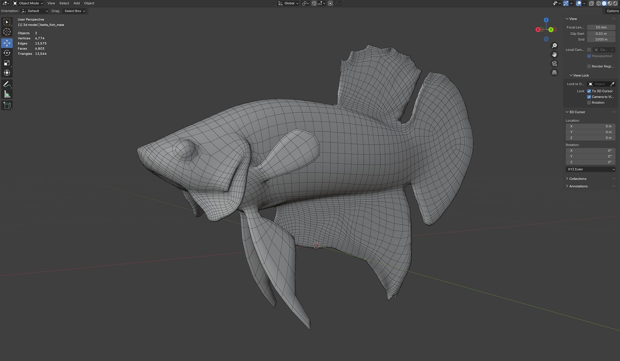This screenshot has width=620, height=361.
Task: Enable the Local Camera checkbox
Action: click(x=589, y=50)
